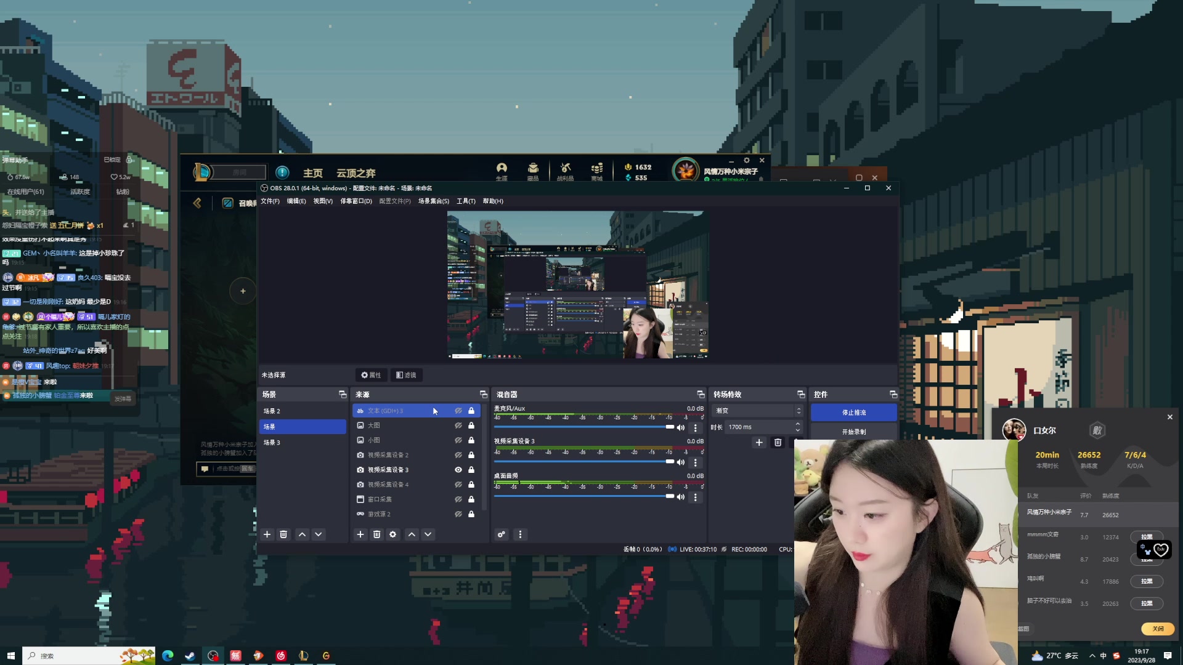Toggle visibility of 文本 (GDI+) 3 source
Viewport: 1183px width, 665px height.
(458, 411)
